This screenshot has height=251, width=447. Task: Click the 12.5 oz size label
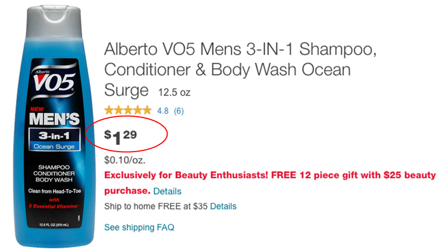[x=174, y=92]
